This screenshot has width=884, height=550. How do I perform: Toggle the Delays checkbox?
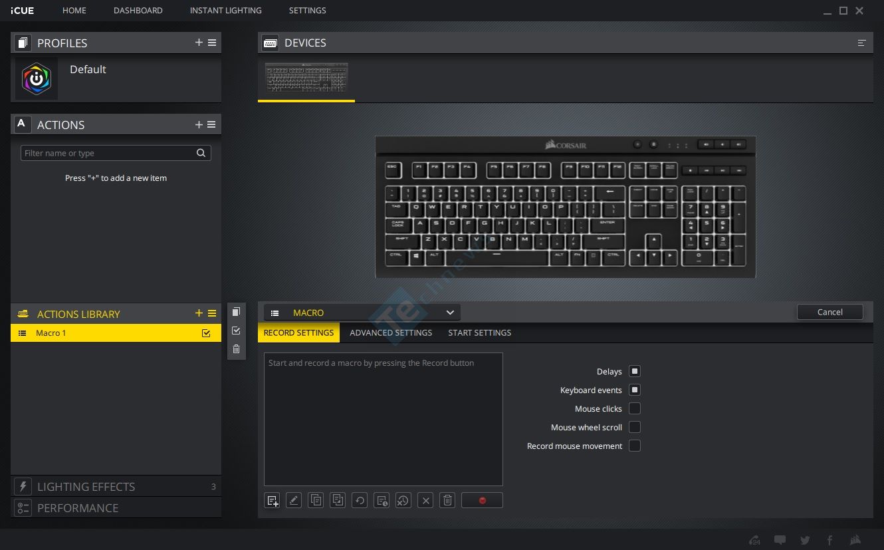pos(635,371)
